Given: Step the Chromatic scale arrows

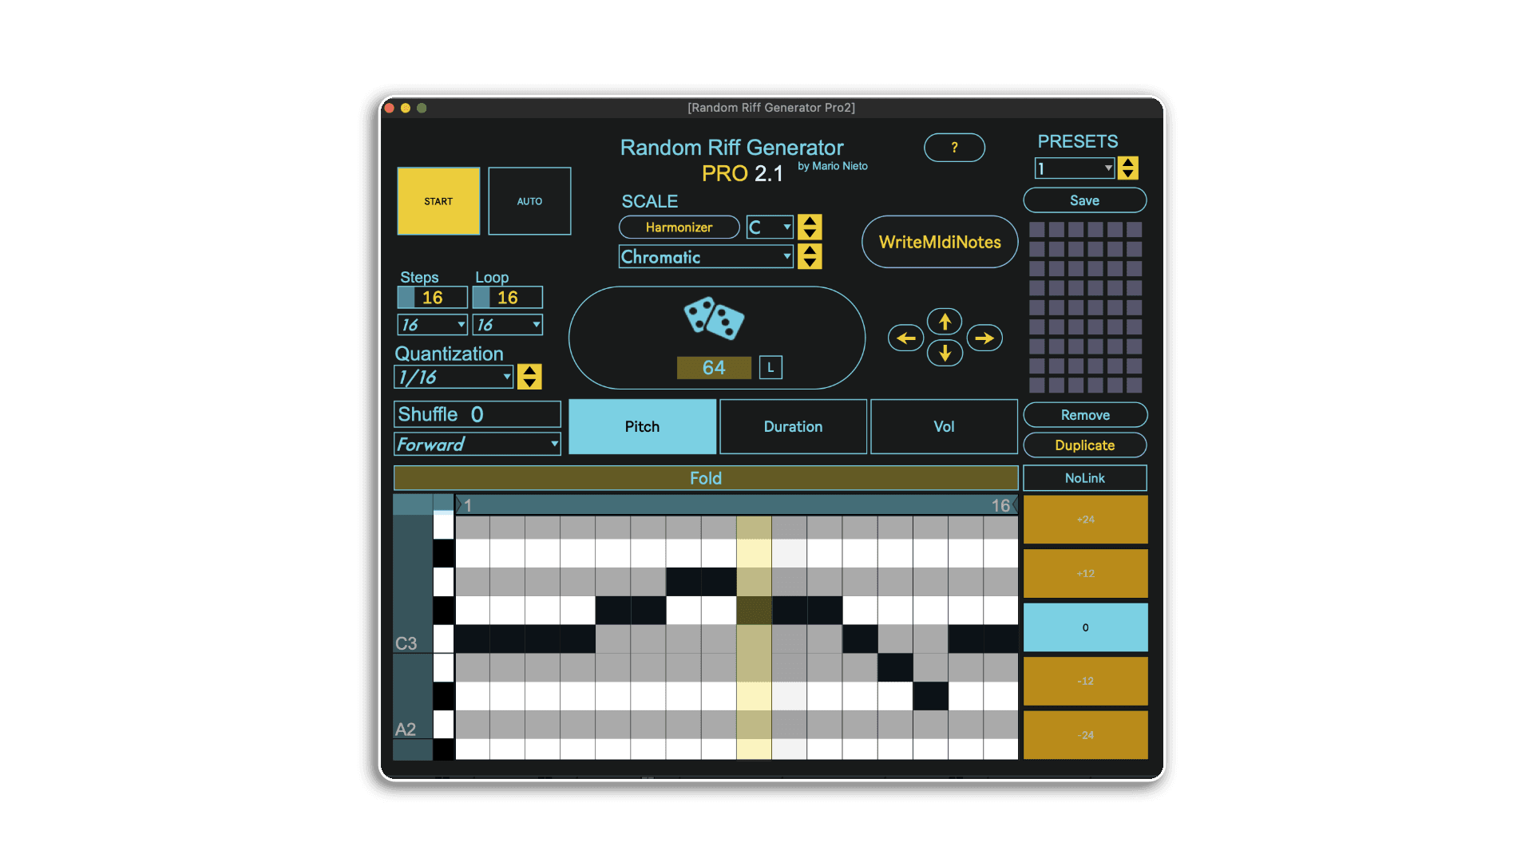Looking at the screenshot, I should coord(810,256).
